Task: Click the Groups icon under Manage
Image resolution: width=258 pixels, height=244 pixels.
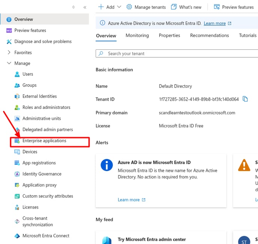Action: 17,85
